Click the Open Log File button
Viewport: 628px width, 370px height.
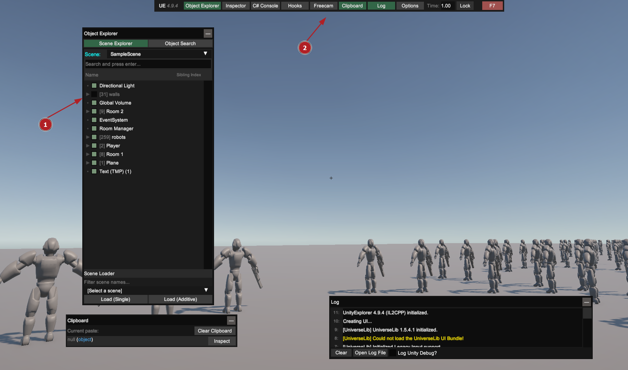click(370, 353)
